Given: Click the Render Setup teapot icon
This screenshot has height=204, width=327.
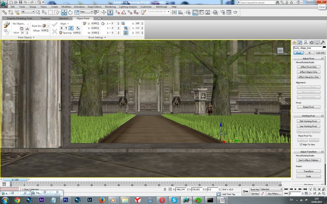Looking at the screenshot, I should (x=222, y=12).
